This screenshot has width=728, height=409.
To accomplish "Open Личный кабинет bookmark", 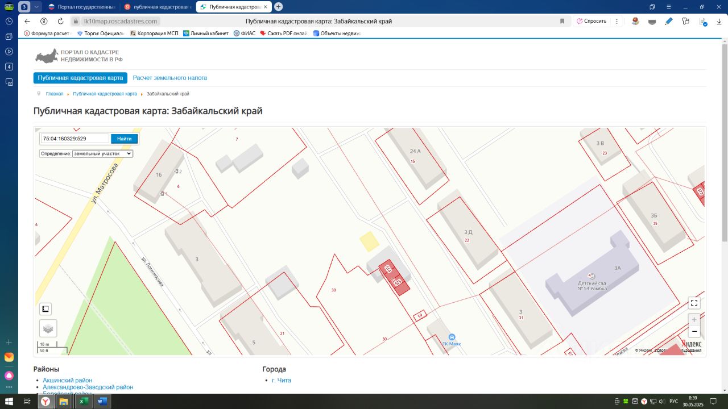I will tap(206, 34).
